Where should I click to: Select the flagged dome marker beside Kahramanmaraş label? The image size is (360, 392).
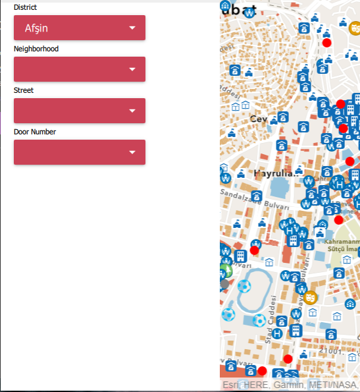tap(320, 233)
